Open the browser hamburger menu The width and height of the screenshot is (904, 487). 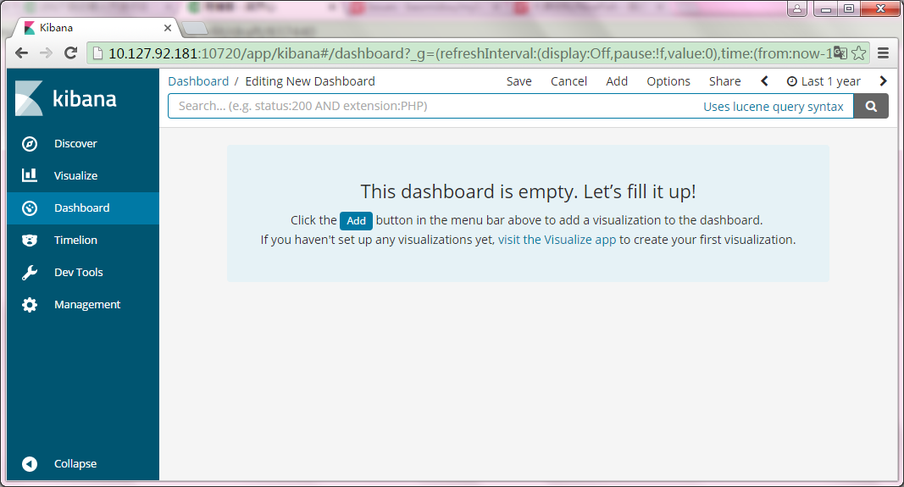[x=884, y=53]
